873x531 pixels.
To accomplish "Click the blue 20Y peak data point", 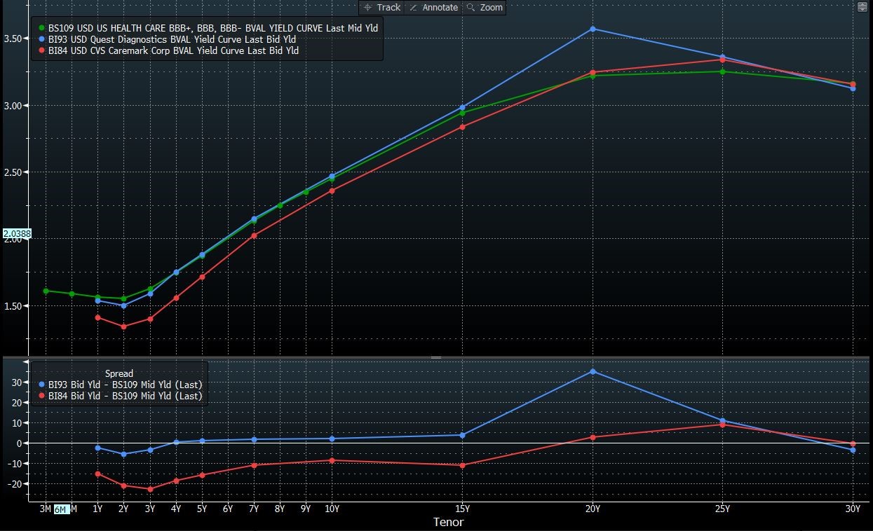I will [593, 29].
